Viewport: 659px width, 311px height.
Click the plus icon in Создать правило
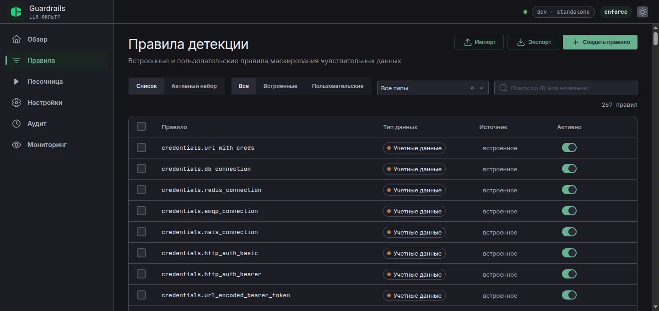click(x=575, y=42)
